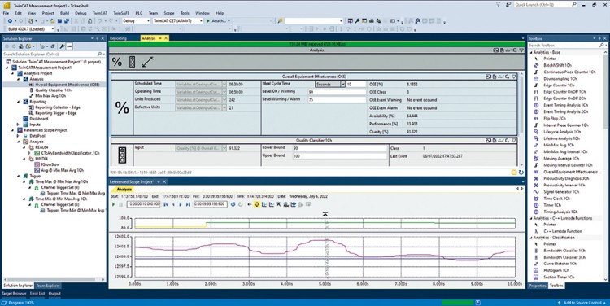Image resolution: width=610 pixels, height=306 pixels.
Task: Collapse the Analytics - Base toolbox group
Action: (531, 52)
